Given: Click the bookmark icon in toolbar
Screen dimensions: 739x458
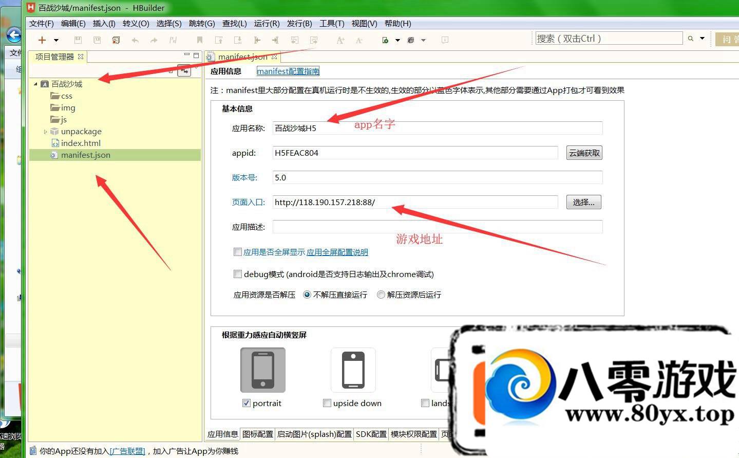Looking at the screenshot, I should click(200, 40).
